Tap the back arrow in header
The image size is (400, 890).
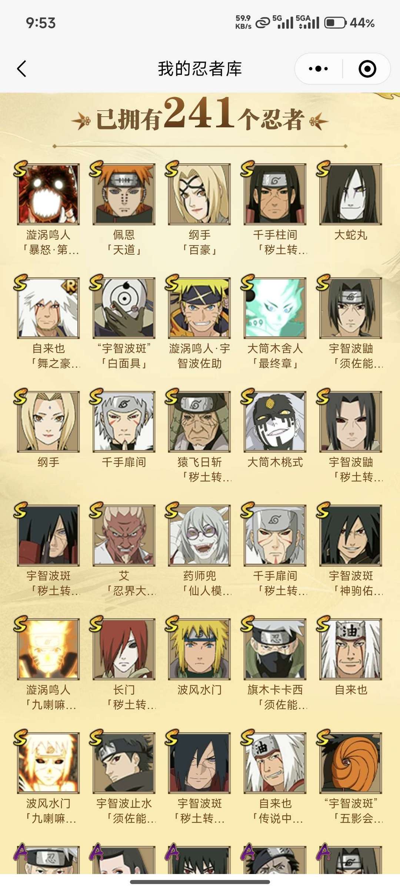tap(22, 69)
